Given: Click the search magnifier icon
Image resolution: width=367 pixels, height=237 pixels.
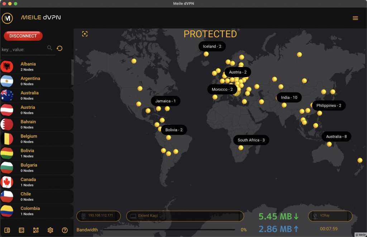Looking at the screenshot, I should (49, 48).
